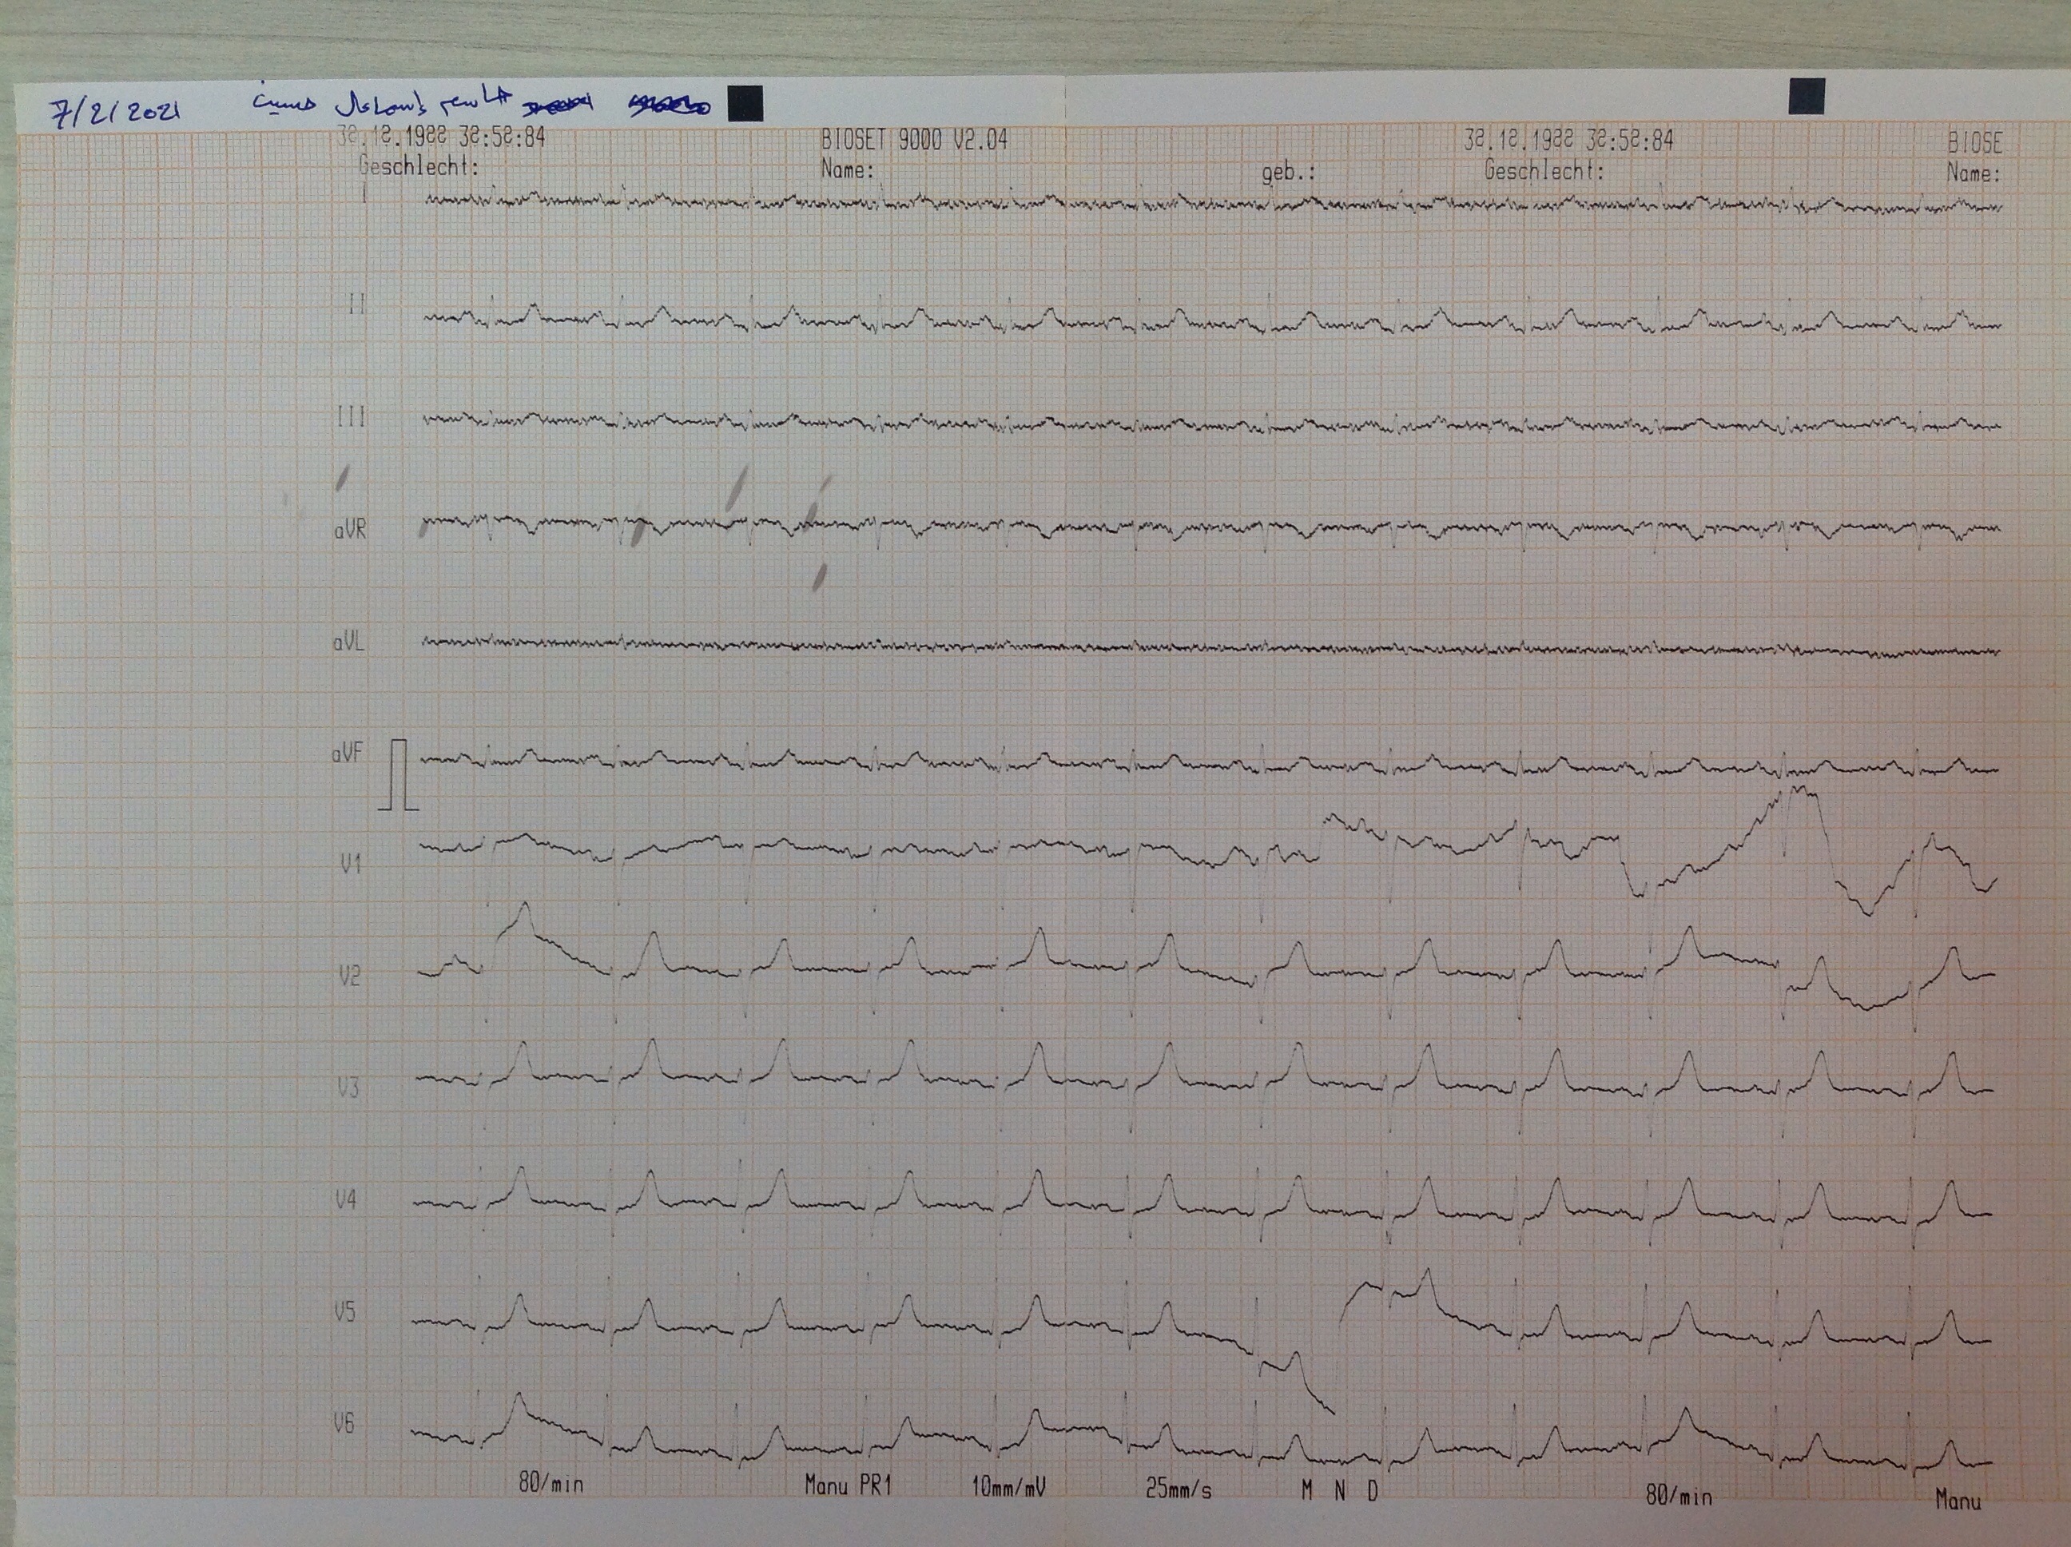Click the V3 lead label
Viewport: 2071px width, 1547px height.
click(348, 1088)
